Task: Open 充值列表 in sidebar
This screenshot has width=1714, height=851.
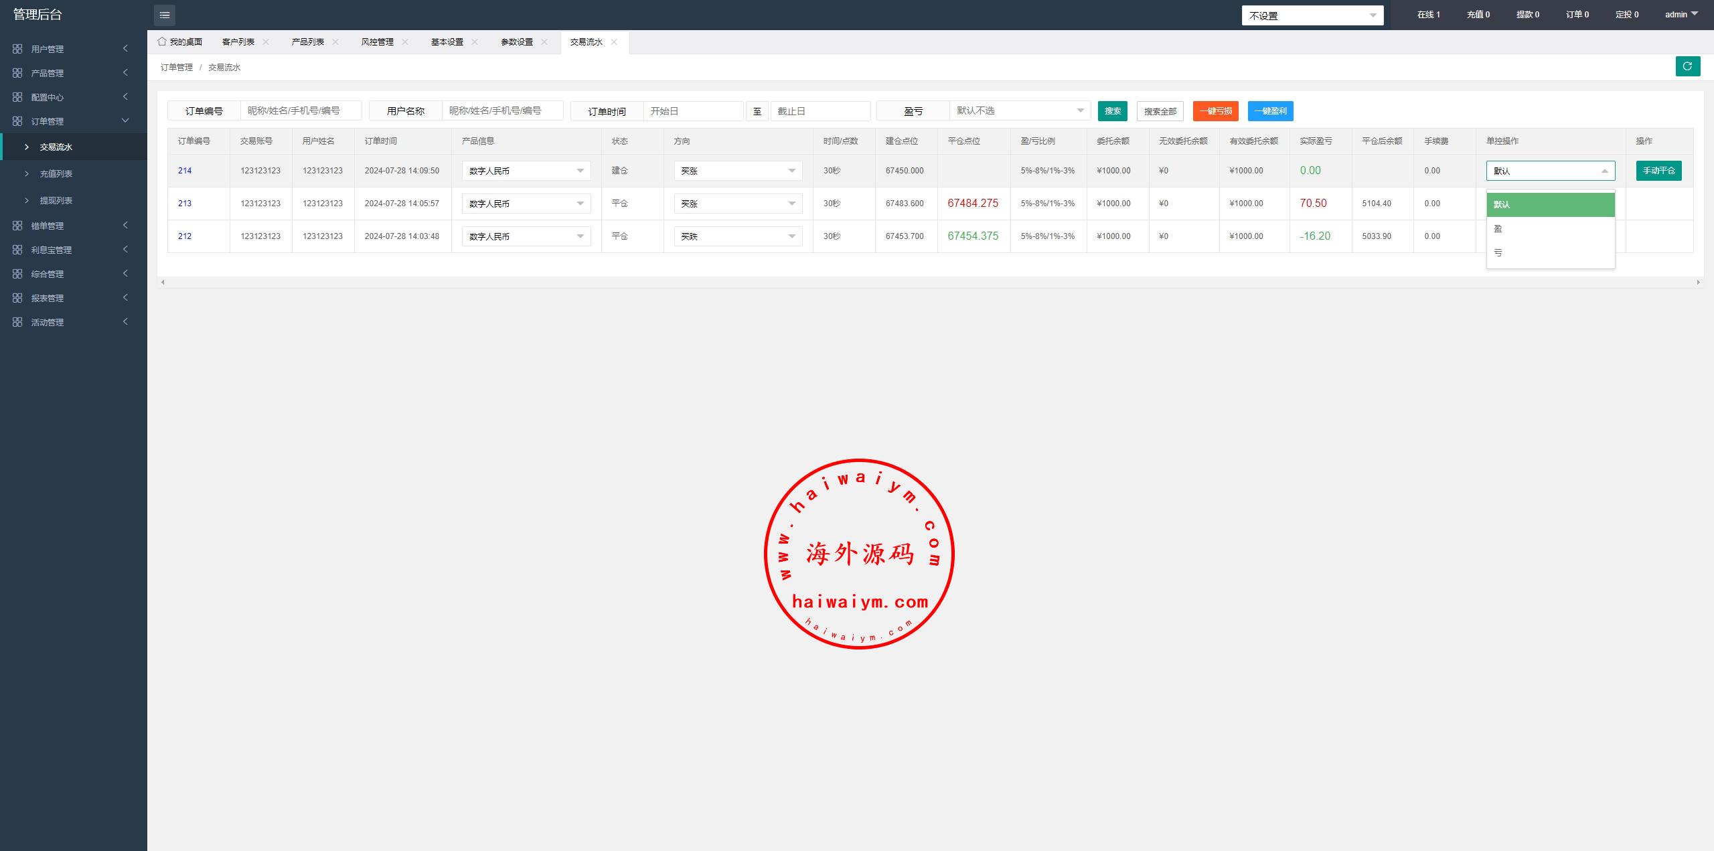Action: tap(56, 173)
